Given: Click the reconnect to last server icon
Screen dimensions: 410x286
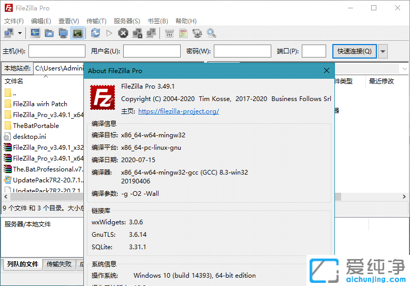Looking at the screenshot, I should [151, 33].
